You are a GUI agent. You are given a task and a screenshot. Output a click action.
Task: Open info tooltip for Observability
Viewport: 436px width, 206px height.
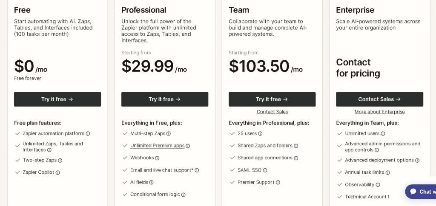tap(378, 185)
